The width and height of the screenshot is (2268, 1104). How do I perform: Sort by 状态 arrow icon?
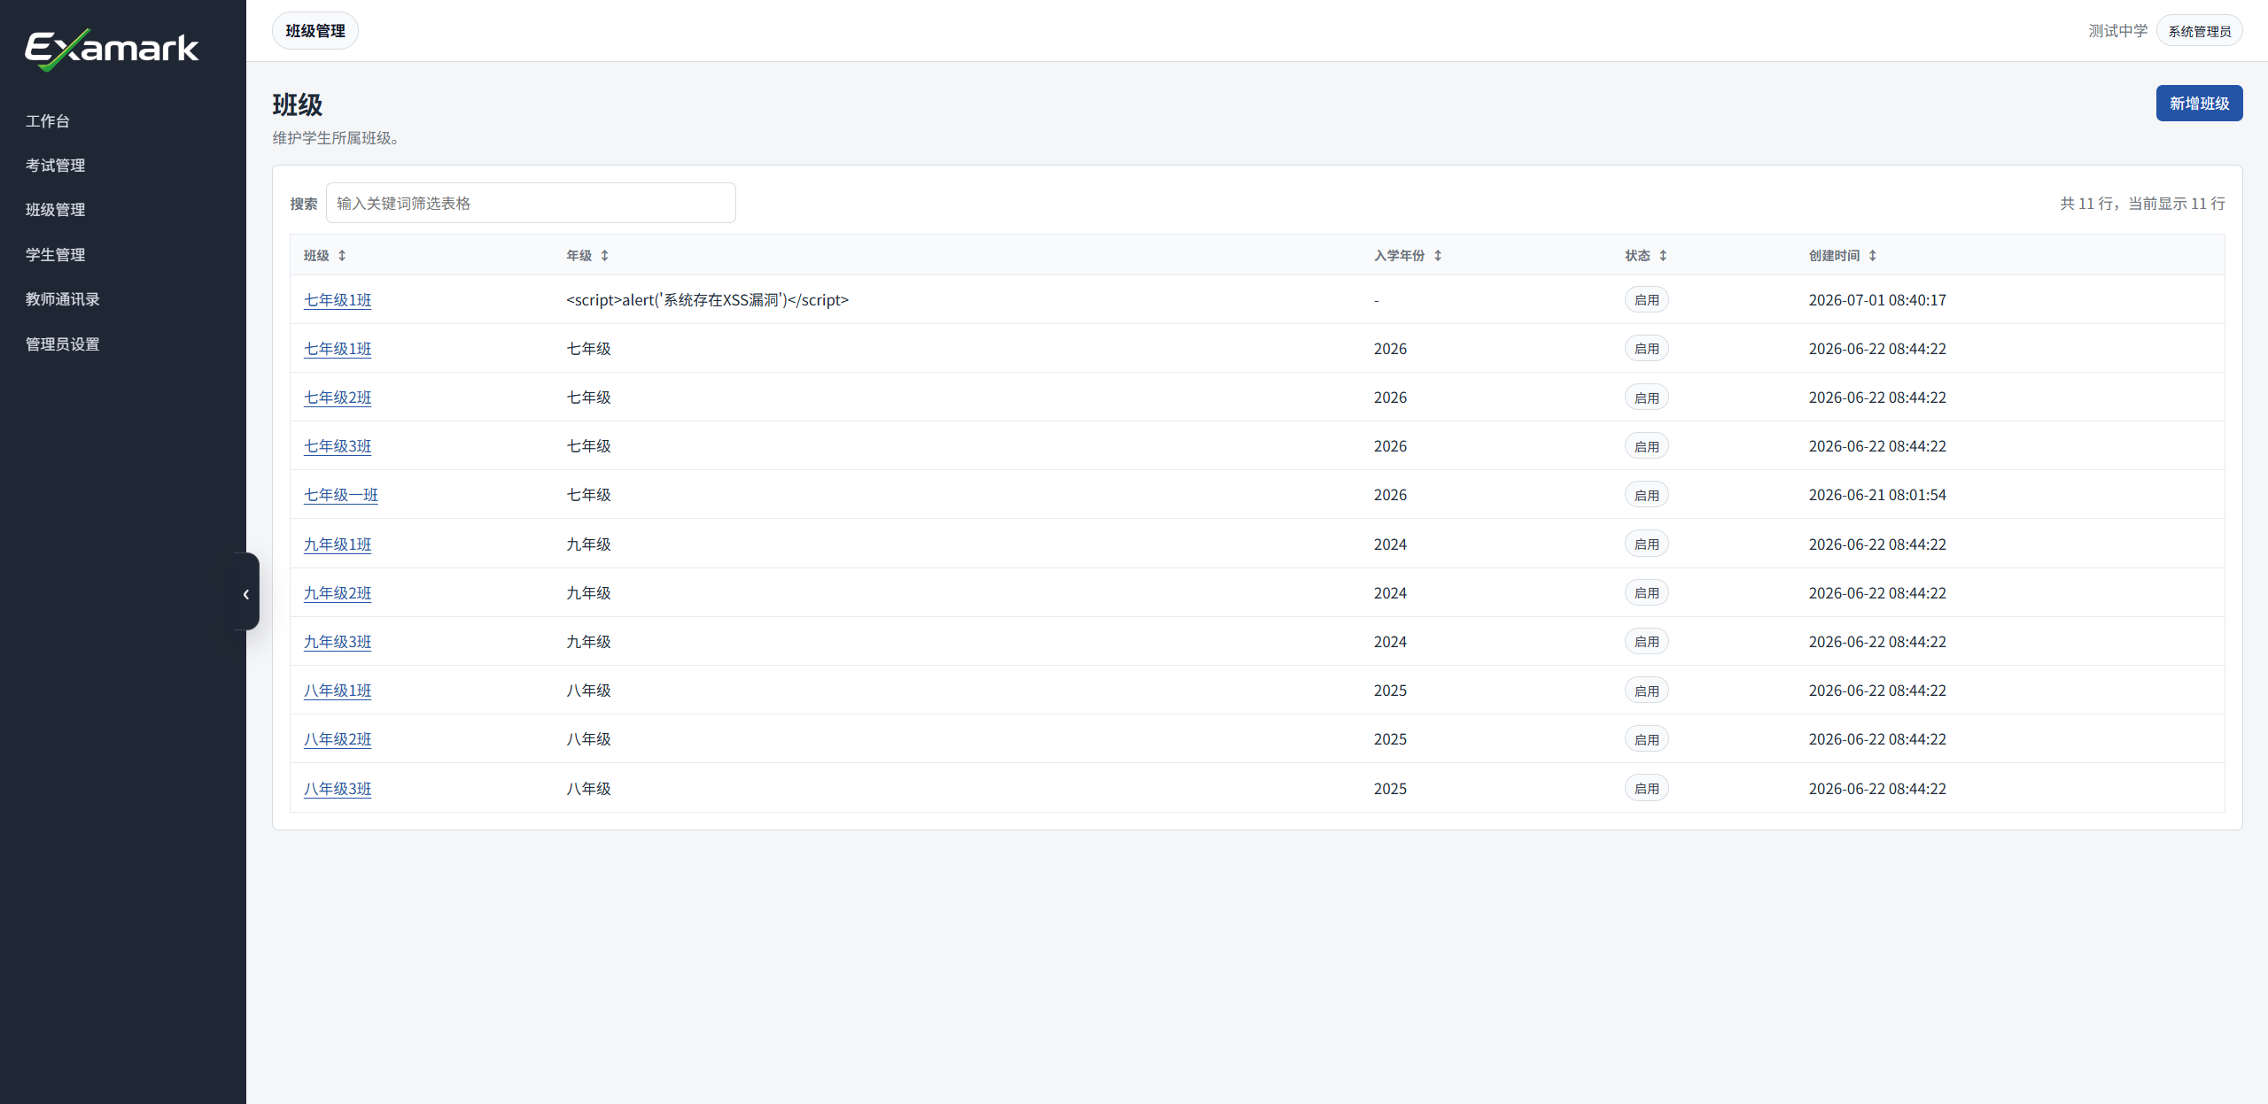(1663, 256)
